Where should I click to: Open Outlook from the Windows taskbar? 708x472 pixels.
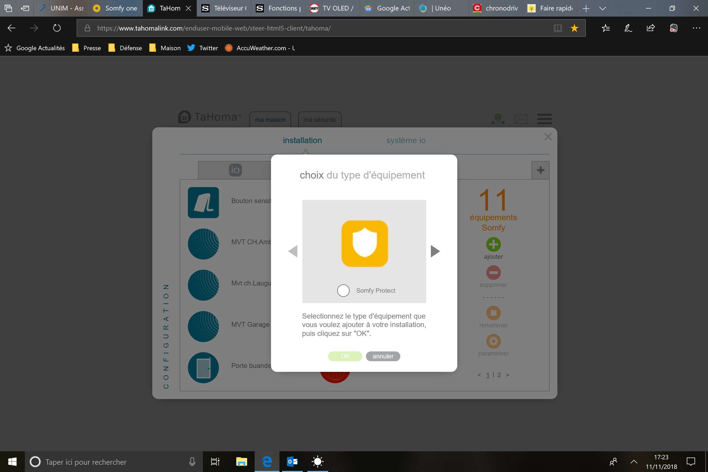coord(292,461)
